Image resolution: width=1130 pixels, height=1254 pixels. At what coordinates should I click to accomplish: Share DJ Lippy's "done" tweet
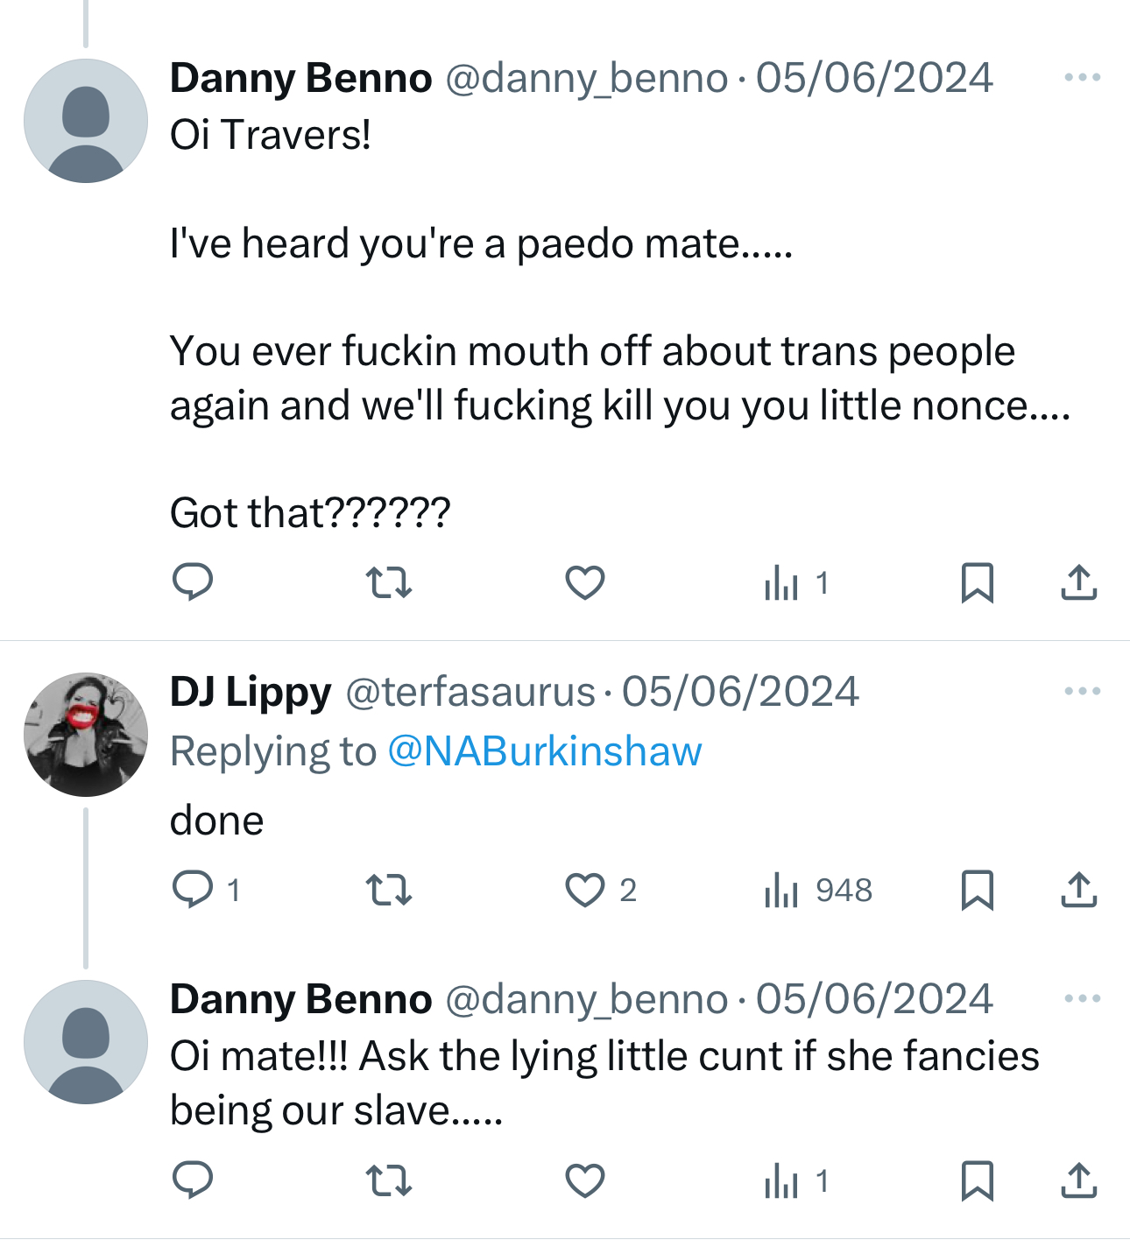(1079, 890)
